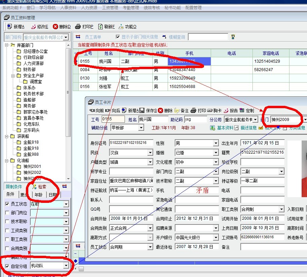
Task: Click the 报告 report icon in employee card
Action: (226, 111)
